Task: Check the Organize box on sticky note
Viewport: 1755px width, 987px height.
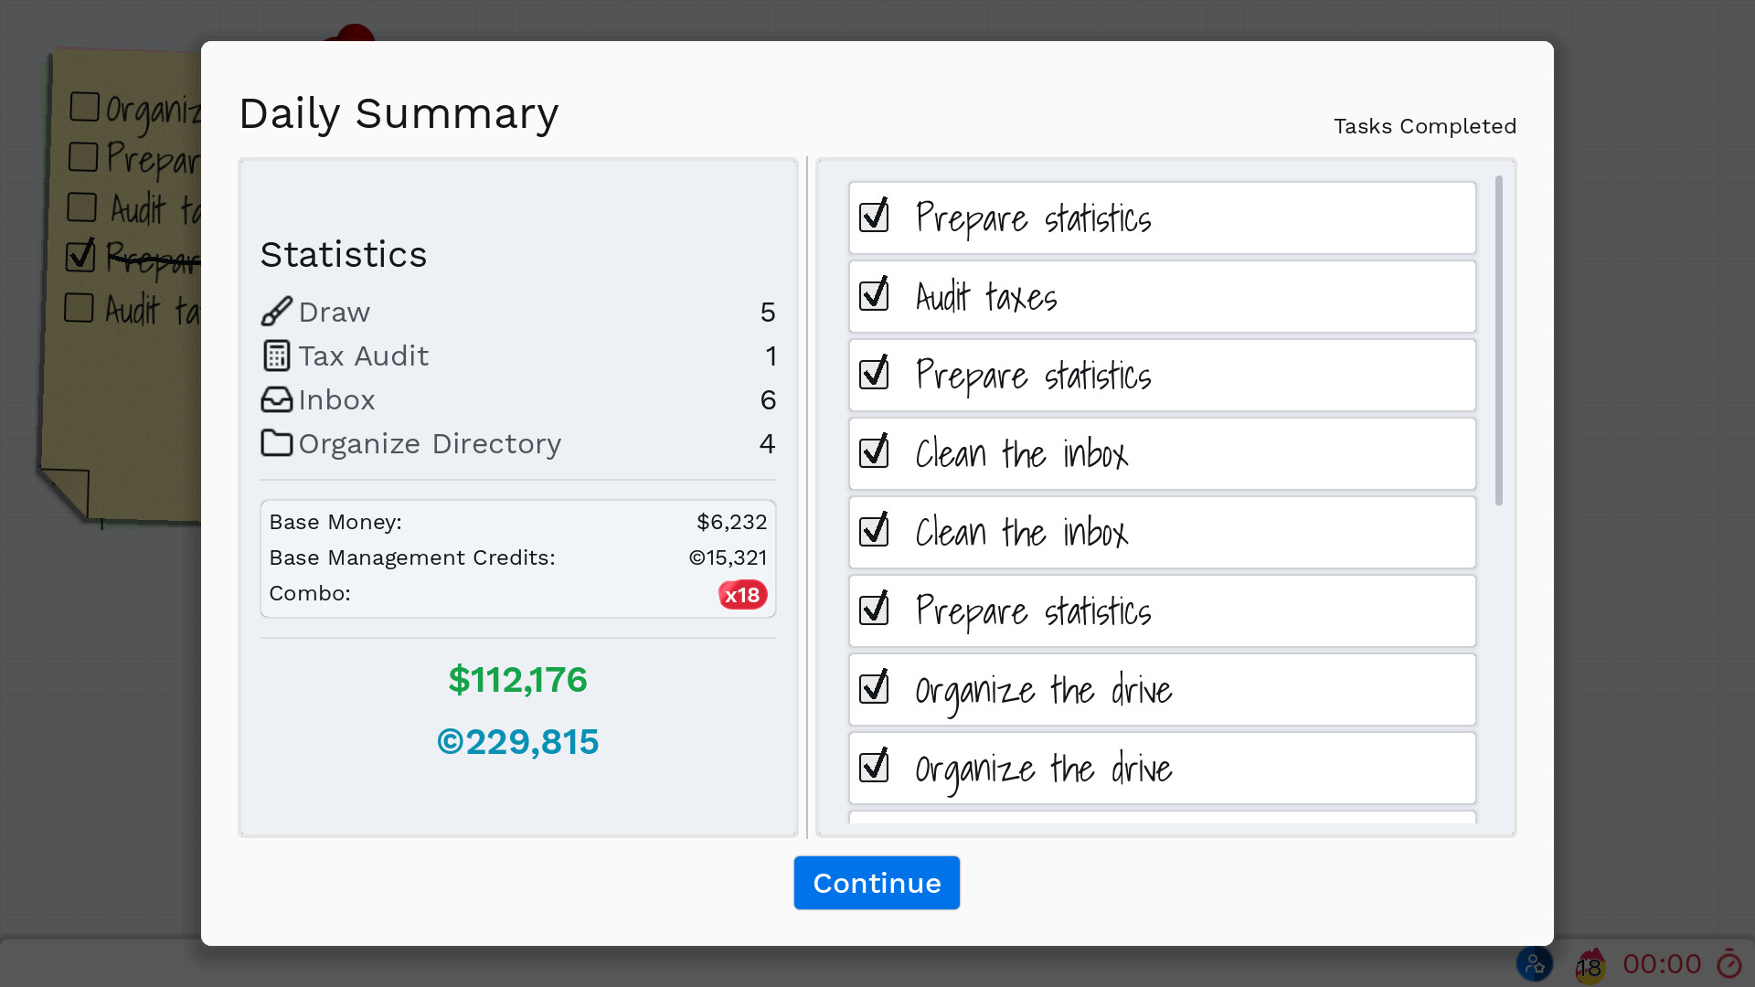Action: pos(84,107)
